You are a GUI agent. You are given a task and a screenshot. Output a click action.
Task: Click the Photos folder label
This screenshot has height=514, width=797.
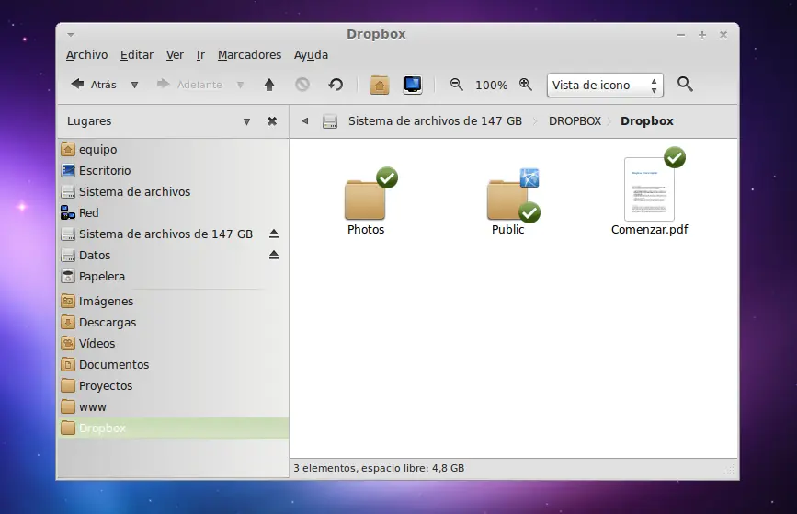coord(366,229)
